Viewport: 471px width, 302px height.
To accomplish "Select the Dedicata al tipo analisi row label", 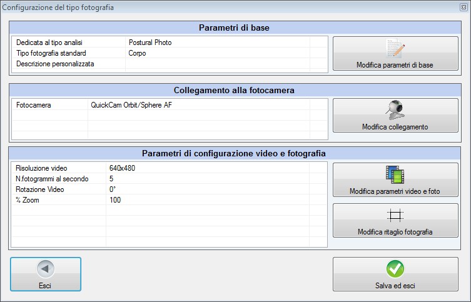I will pyautogui.click(x=49, y=43).
